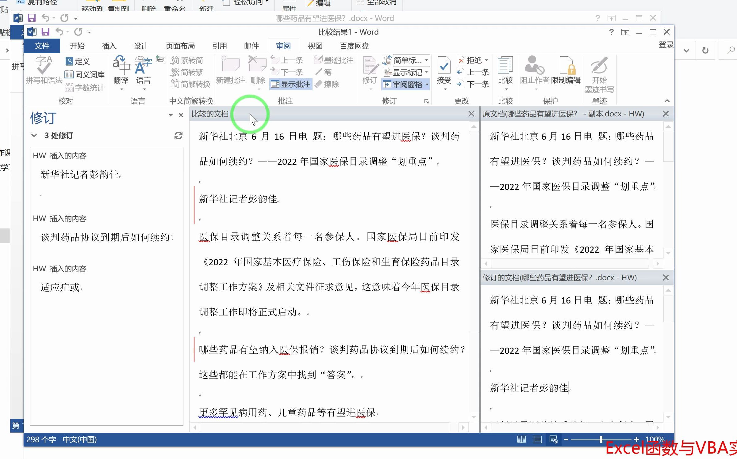Open the Thesaurus (同义词库)
This screenshot has height=460, width=737.
pos(85,74)
